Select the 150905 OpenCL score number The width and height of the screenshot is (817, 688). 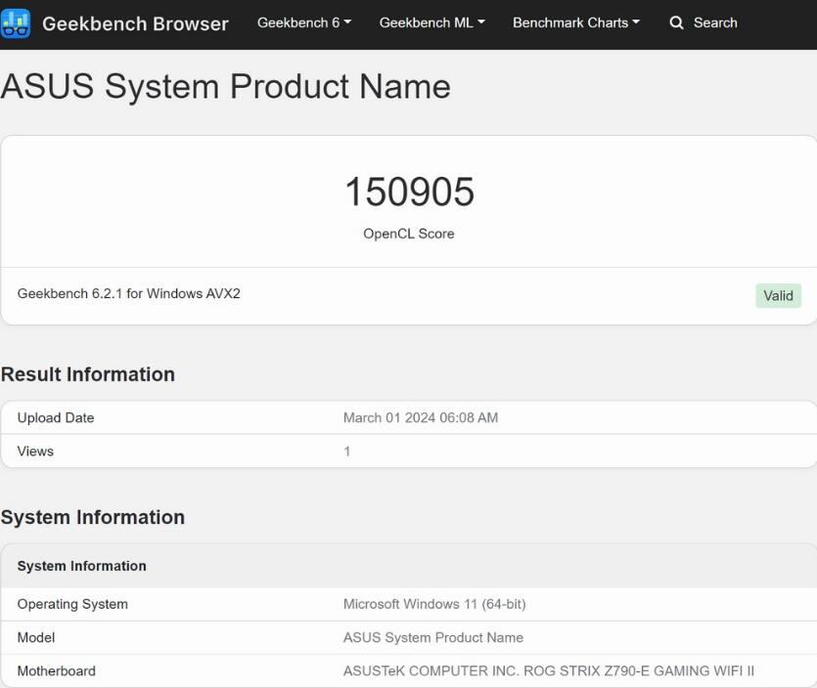[x=410, y=192]
